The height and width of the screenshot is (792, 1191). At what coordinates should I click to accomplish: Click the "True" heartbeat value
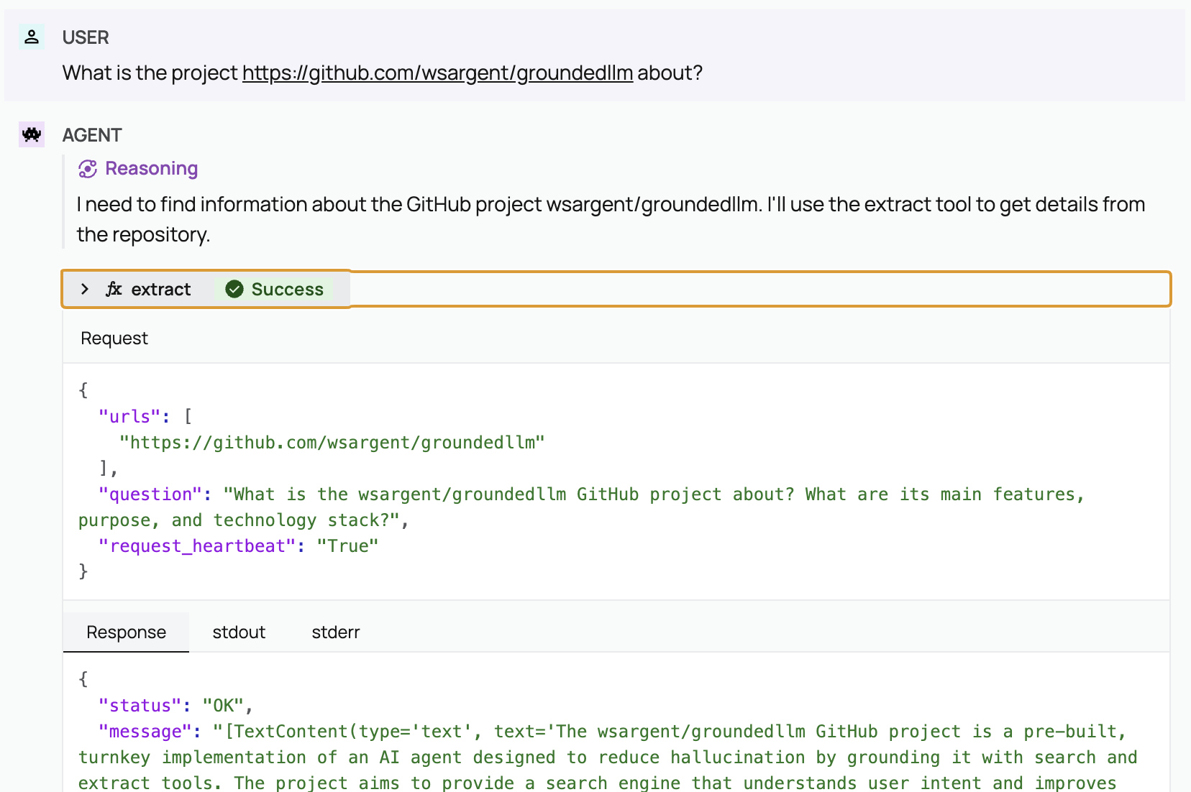click(348, 546)
